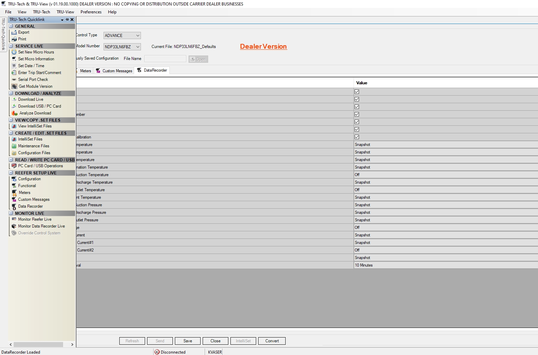This screenshot has width=538, height=355.
Task: Click the IntelliSet Files icon under CREATE / EDIT
Action: coord(14,139)
